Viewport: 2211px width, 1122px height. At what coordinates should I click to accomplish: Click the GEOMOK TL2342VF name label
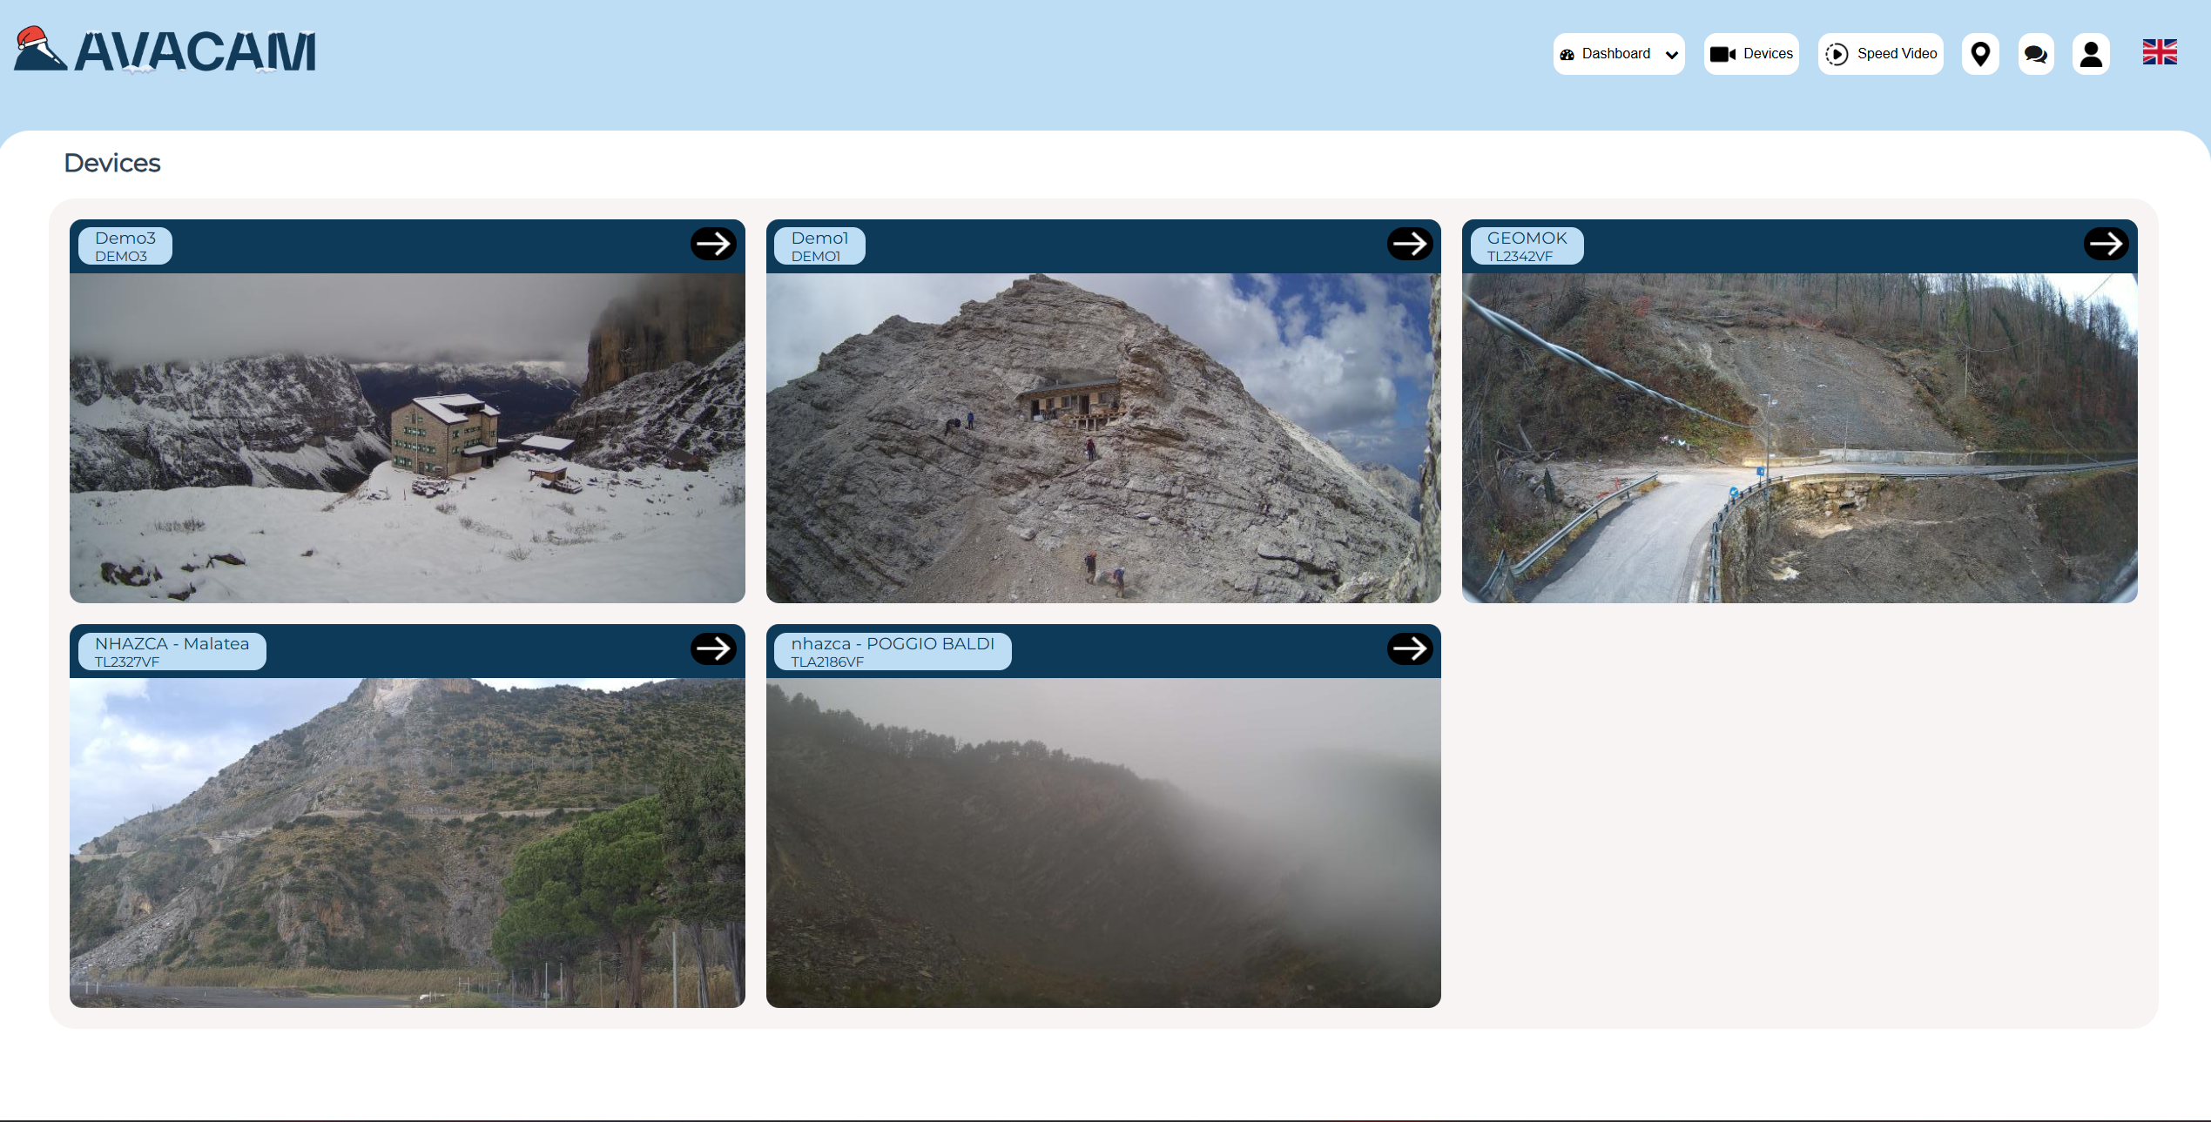point(1526,245)
